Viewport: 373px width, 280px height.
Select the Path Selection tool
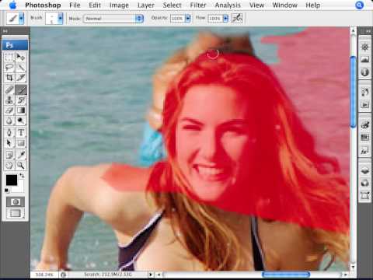[x=9, y=143]
